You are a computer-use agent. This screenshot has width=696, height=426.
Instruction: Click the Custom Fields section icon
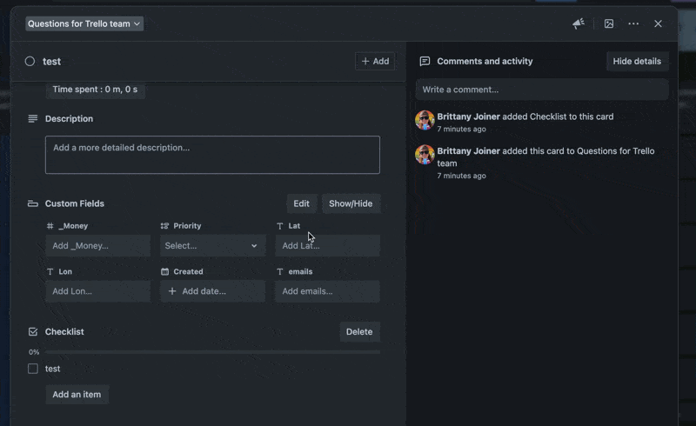click(x=33, y=203)
